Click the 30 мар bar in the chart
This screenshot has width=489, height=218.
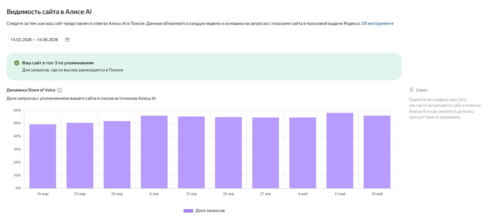(117, 155)
